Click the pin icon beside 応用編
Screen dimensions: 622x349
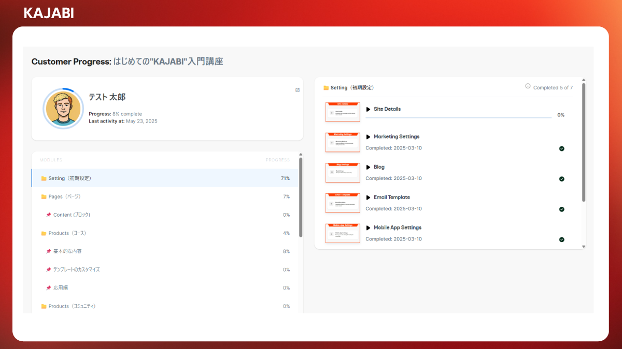tap(49, 288)
